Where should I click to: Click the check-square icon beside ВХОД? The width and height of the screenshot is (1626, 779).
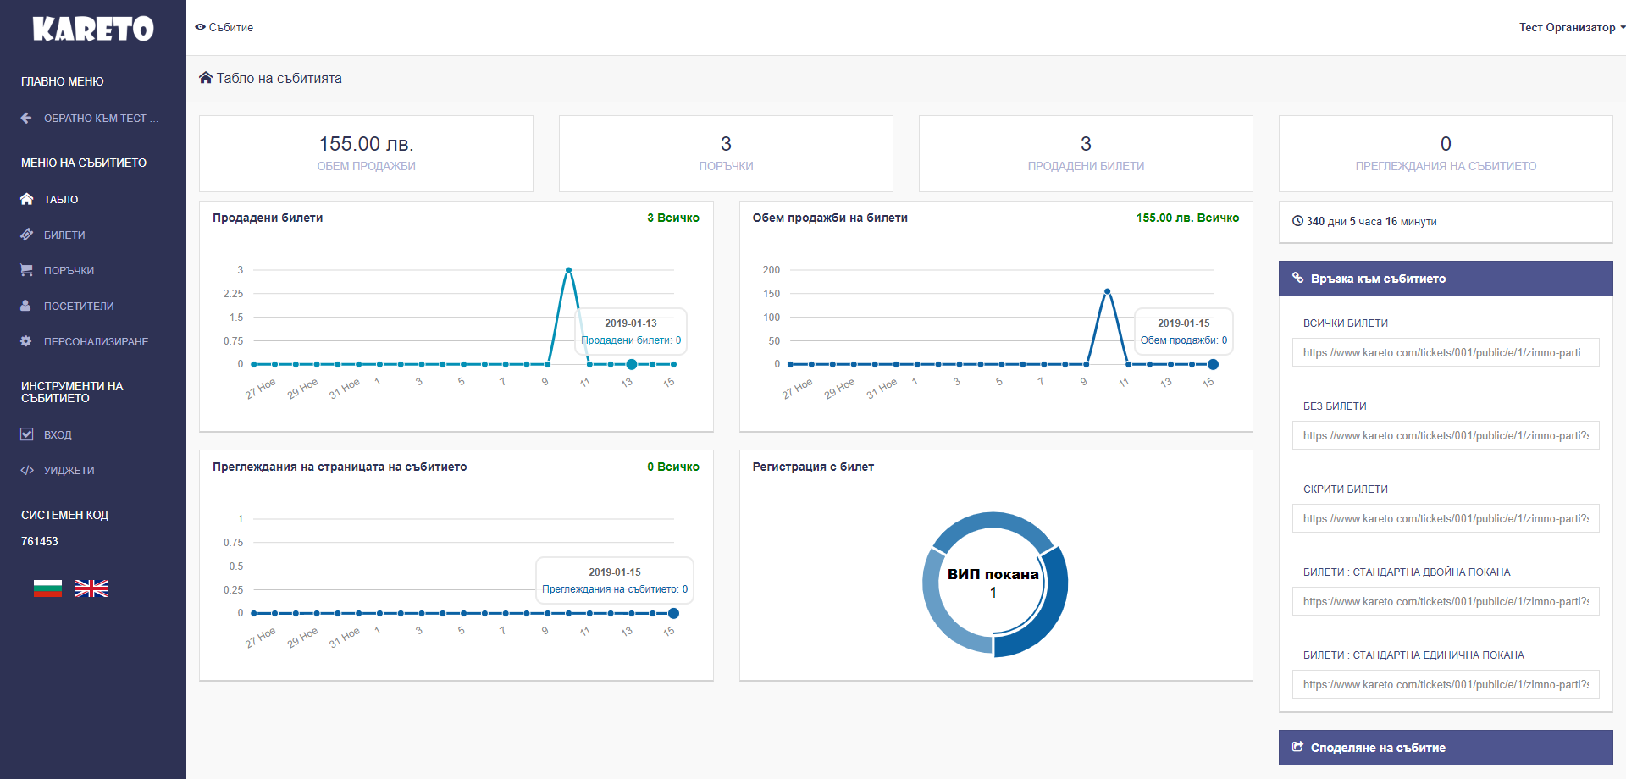point(26,434)
